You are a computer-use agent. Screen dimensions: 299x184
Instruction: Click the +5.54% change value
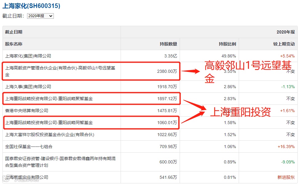coord(287,56)
